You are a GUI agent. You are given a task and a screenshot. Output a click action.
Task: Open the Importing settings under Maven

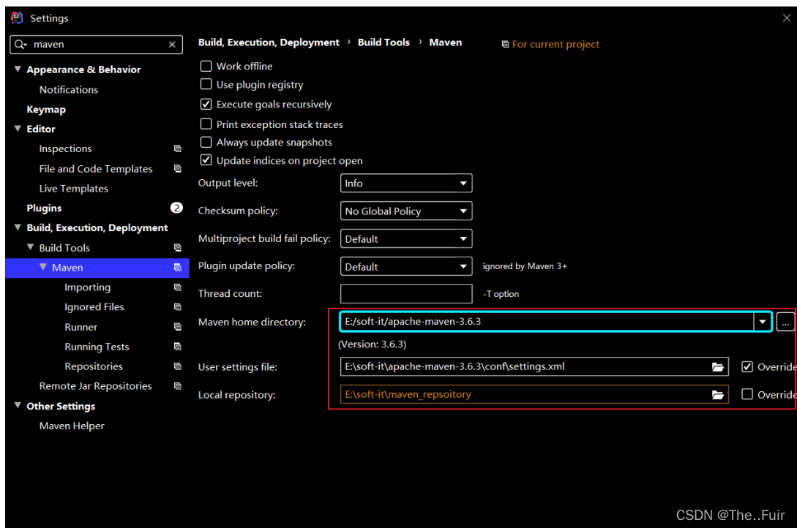point(87,287)
